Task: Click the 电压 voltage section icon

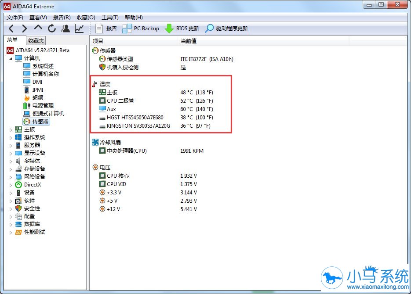Action: click(x=95, y=167)
